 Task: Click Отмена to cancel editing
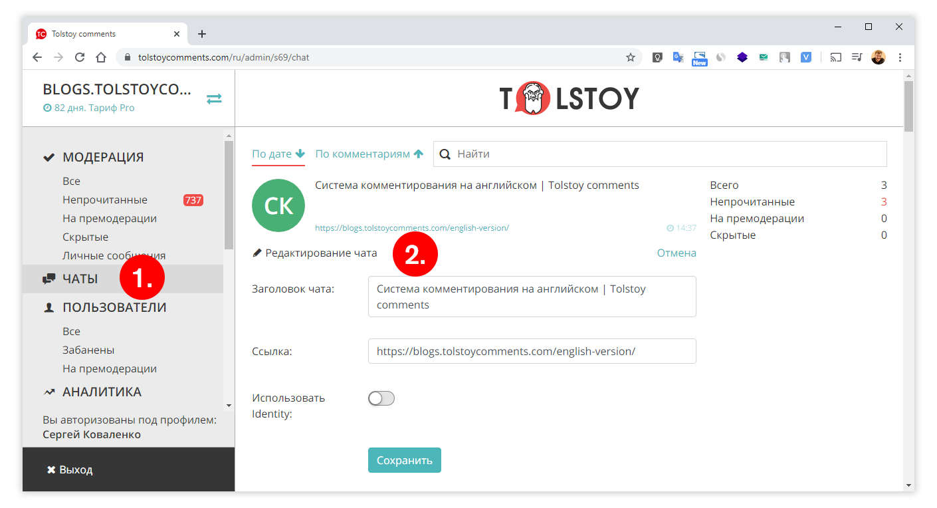coord(677,253)
